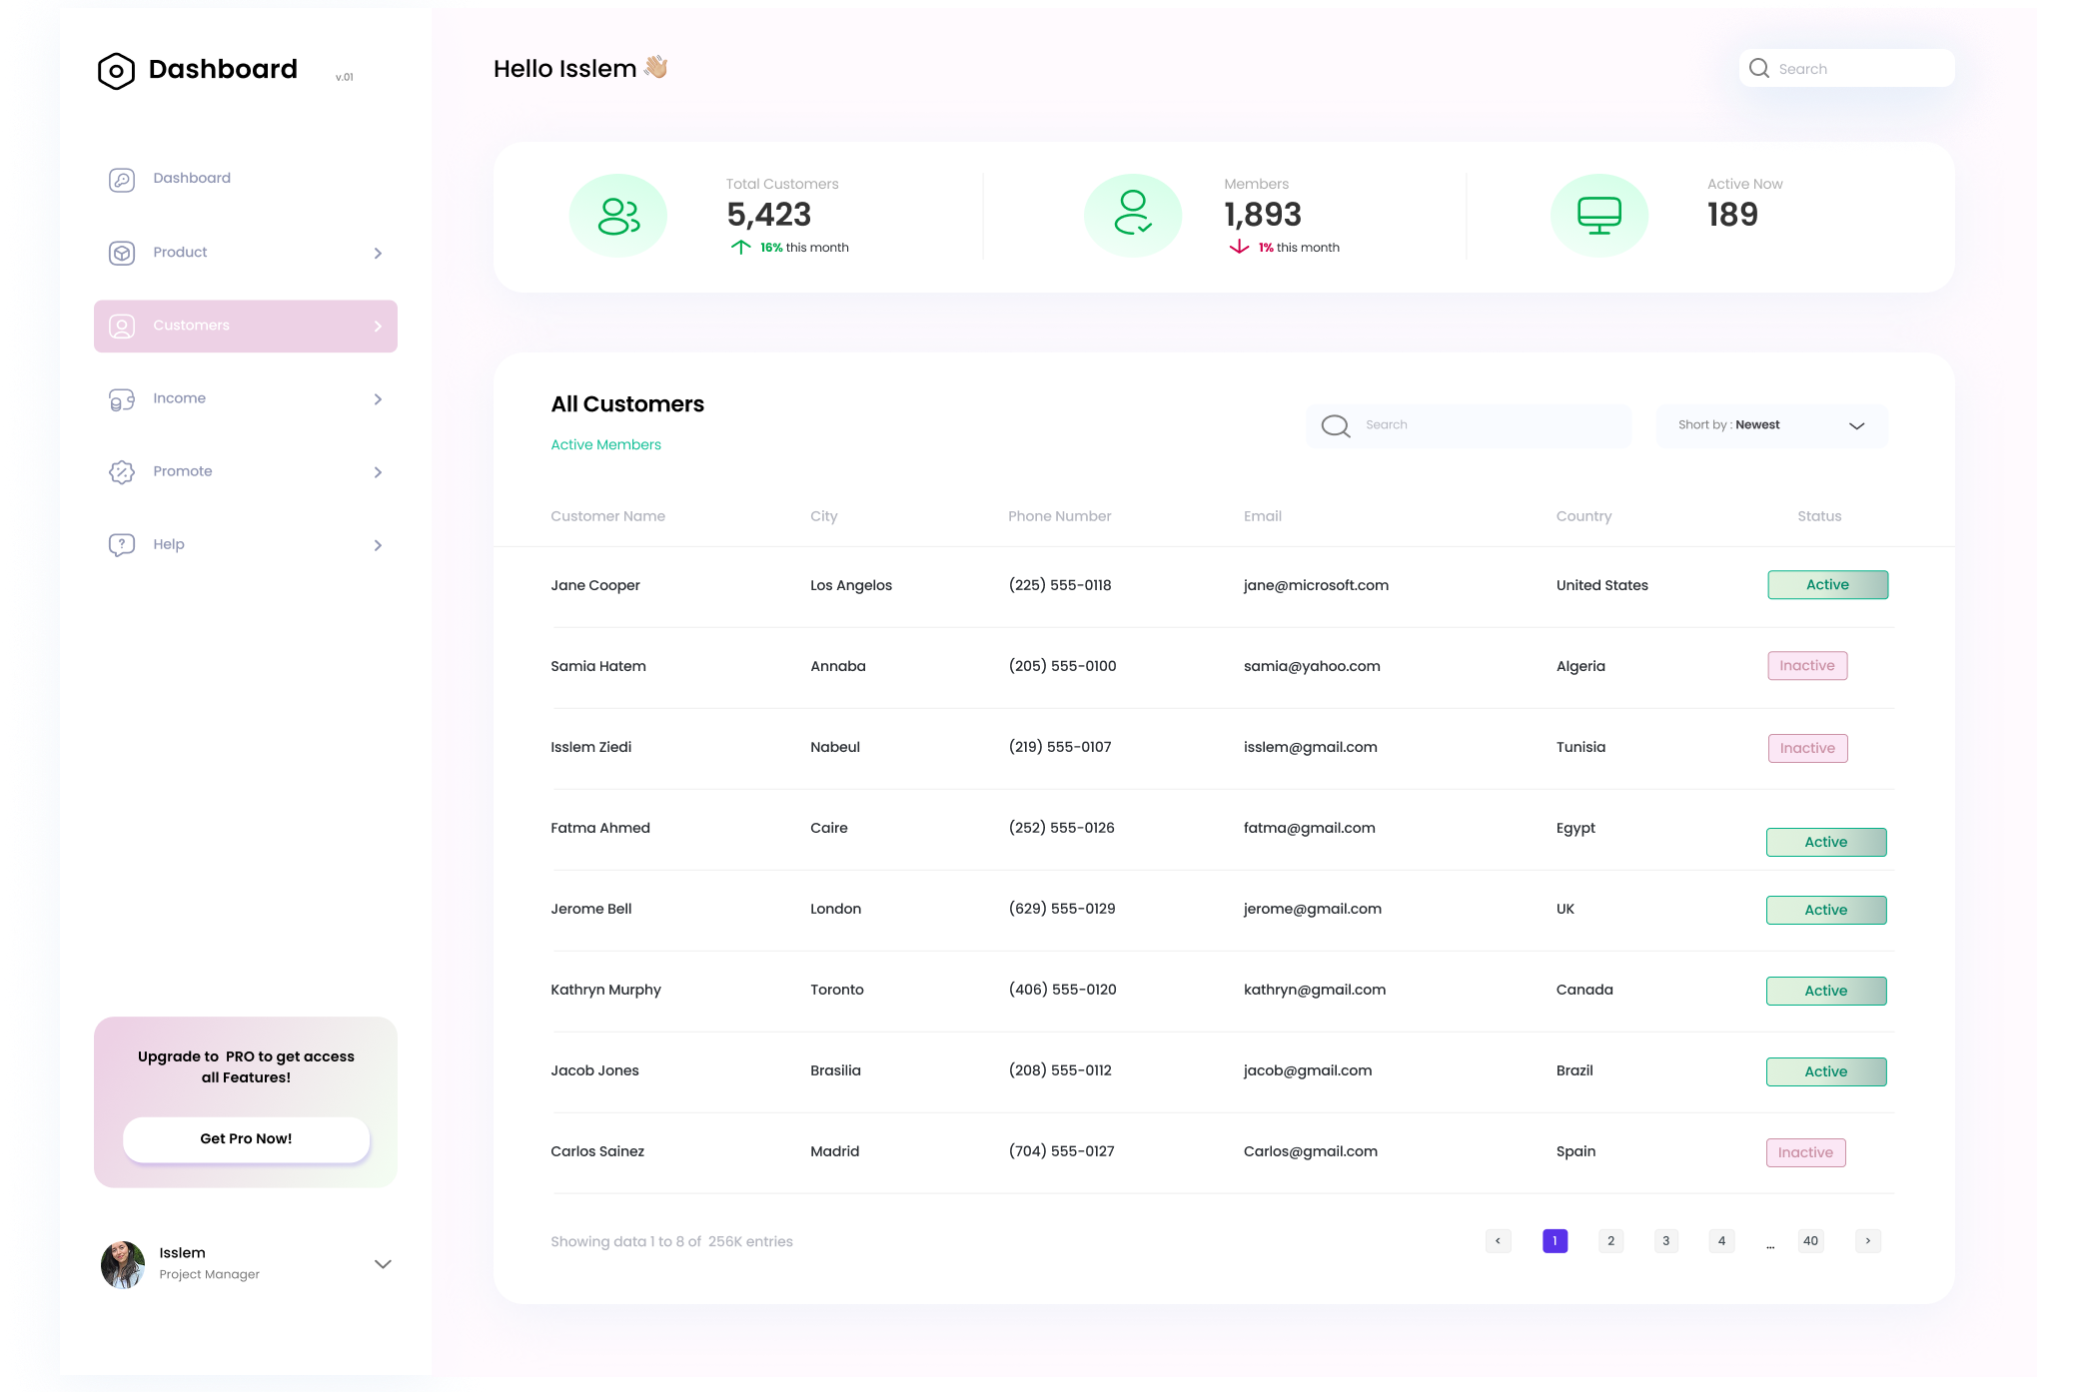
Task: Select Customers in the navigation menu
Action: [190, 326]
